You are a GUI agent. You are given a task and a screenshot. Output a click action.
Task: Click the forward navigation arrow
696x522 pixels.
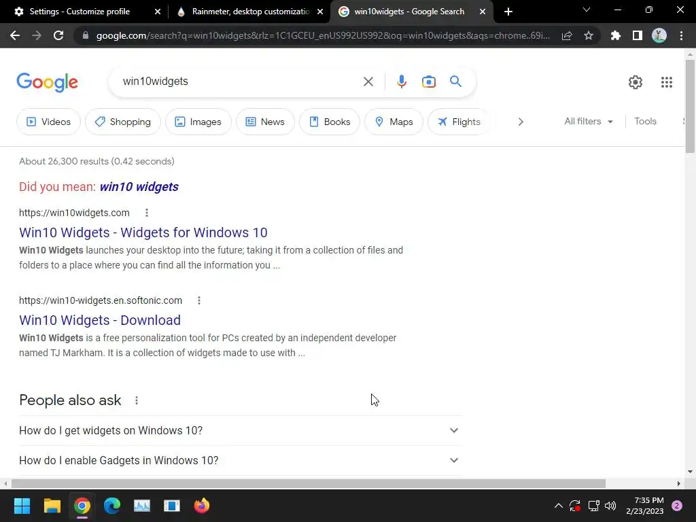coord(37,35)
